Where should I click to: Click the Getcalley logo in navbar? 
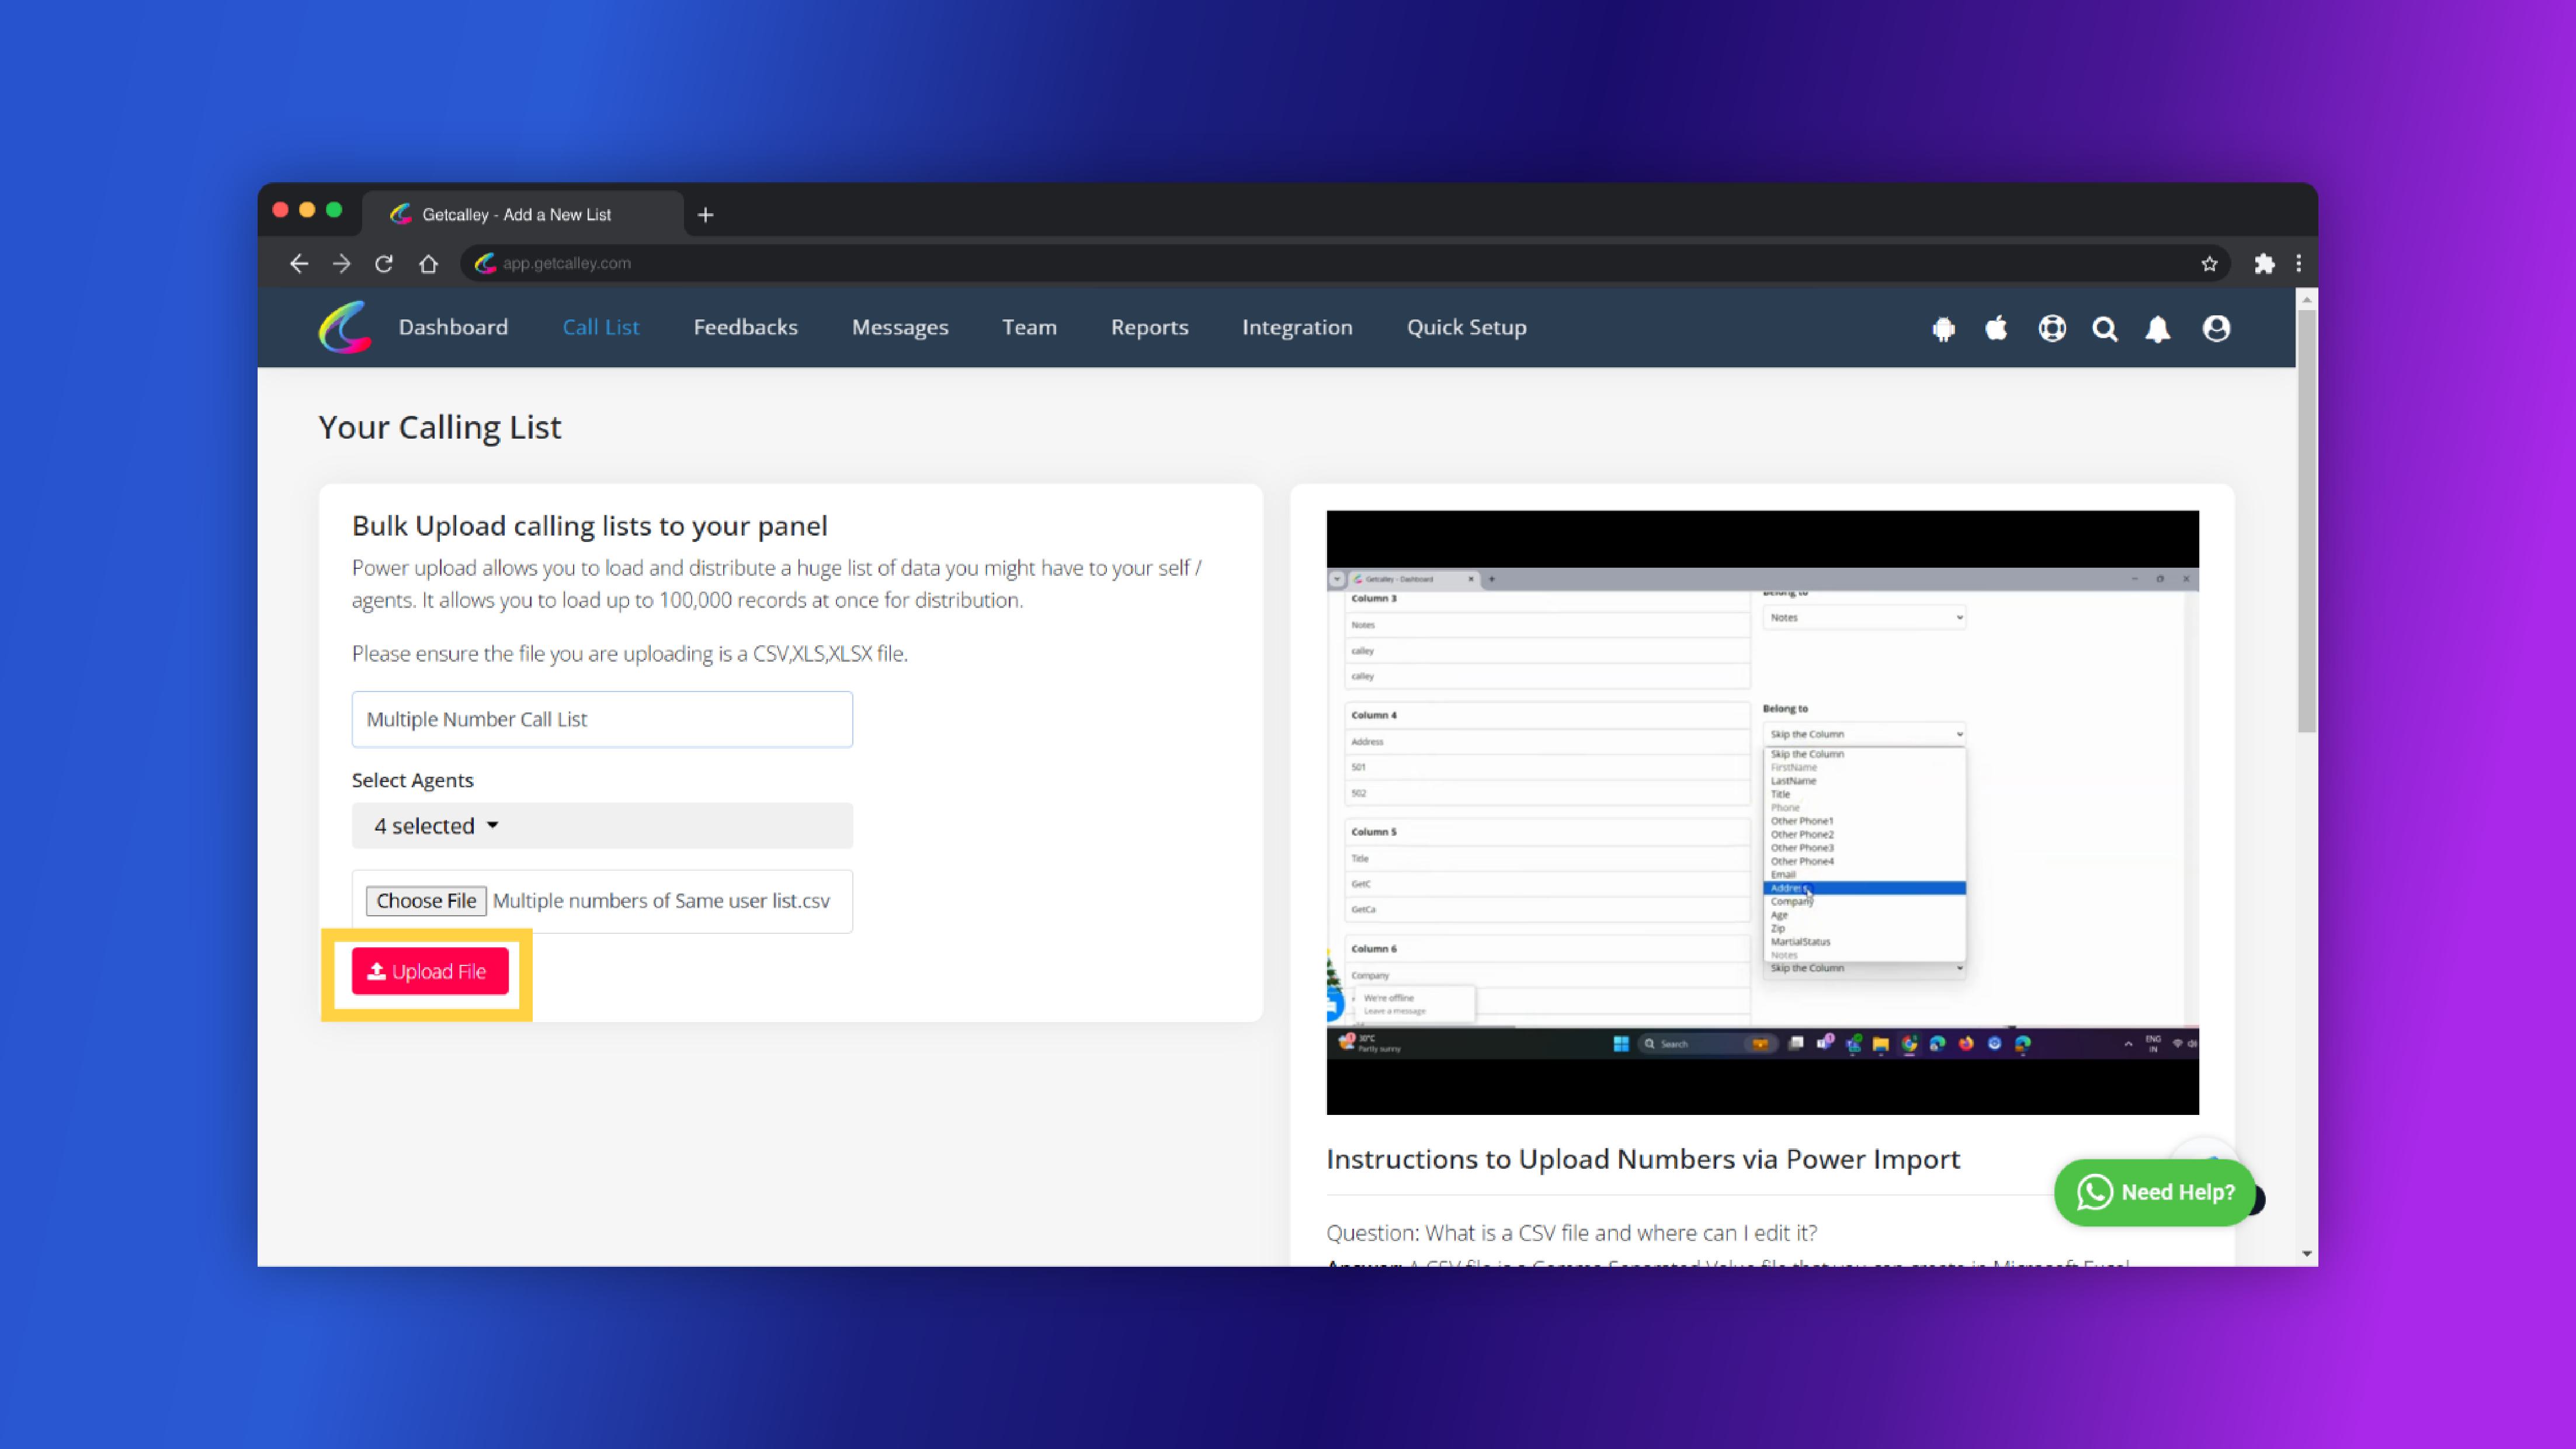click(x=345, y=327)
